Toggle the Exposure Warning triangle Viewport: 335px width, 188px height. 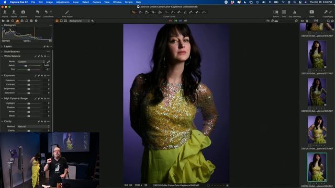(x=295, y=12)
